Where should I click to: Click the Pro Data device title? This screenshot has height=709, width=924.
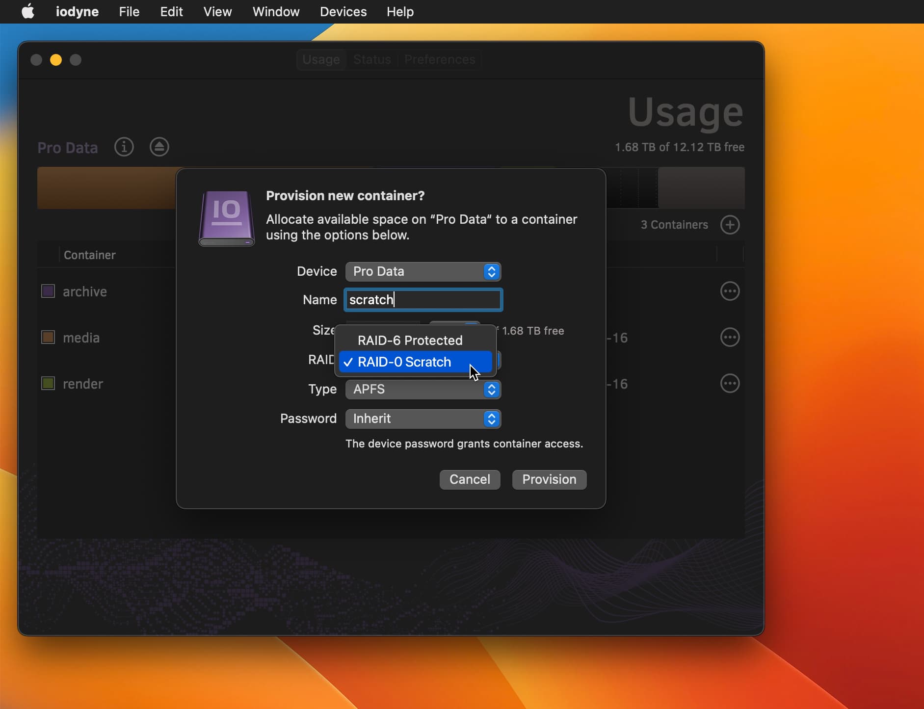point(68,148)
